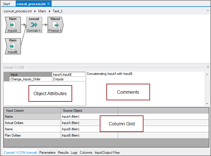The width and height of the screenshot is (211, 156).
Task: Select the Fileout-1 output node icon
Action: coord(55,25)
